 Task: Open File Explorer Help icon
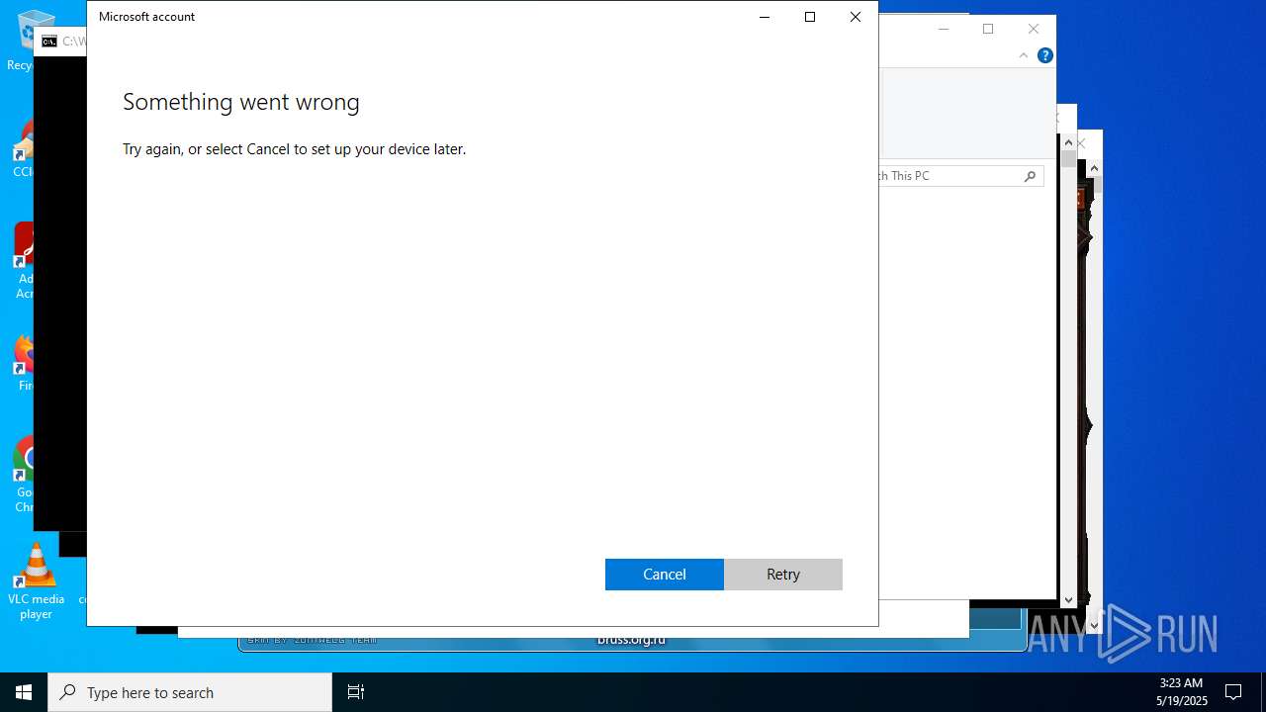pyautogui.click(x=1044, y=55)
